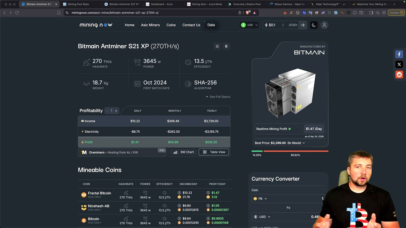The width and height of the screenshot is (406, 228).
Task: Click the Bitcoin coin icon in the table
Action: coord(84,221)
